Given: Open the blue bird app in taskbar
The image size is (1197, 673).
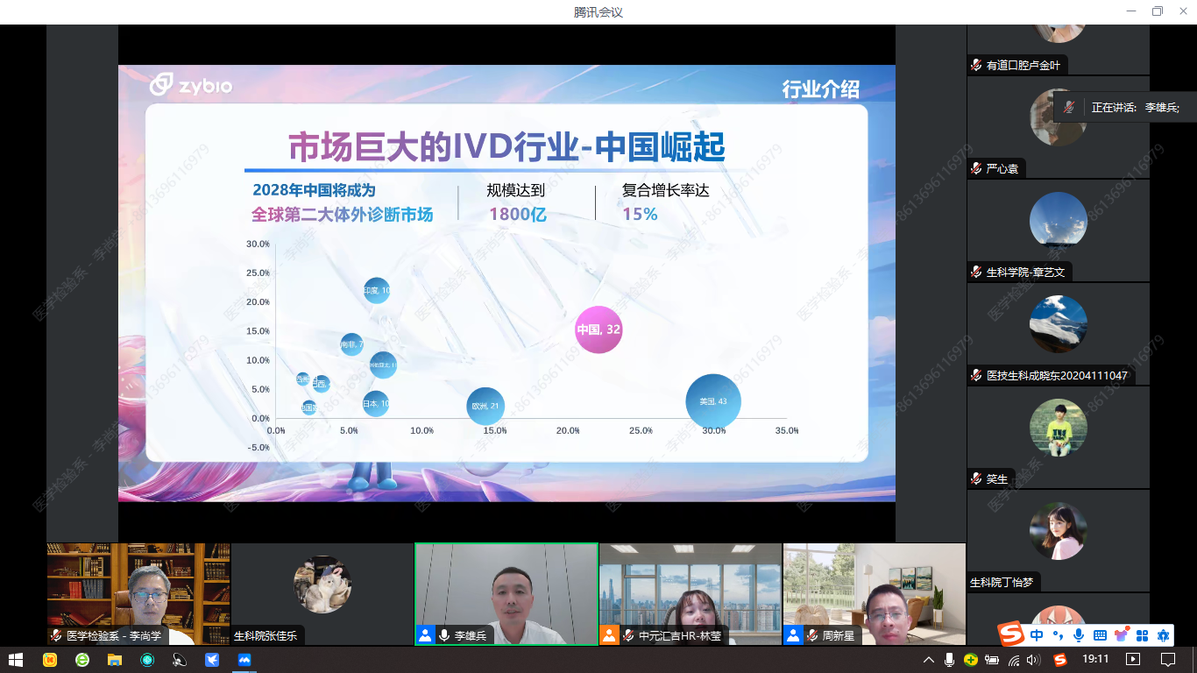Looking at the screenshot, I should pos(212,660).
